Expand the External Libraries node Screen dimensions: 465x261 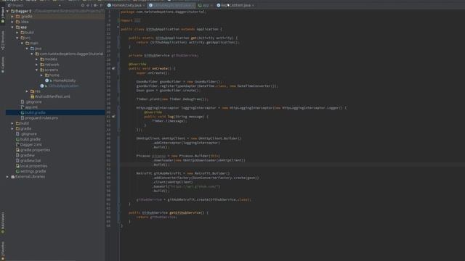pyautogui.click(x=7, y=177)
